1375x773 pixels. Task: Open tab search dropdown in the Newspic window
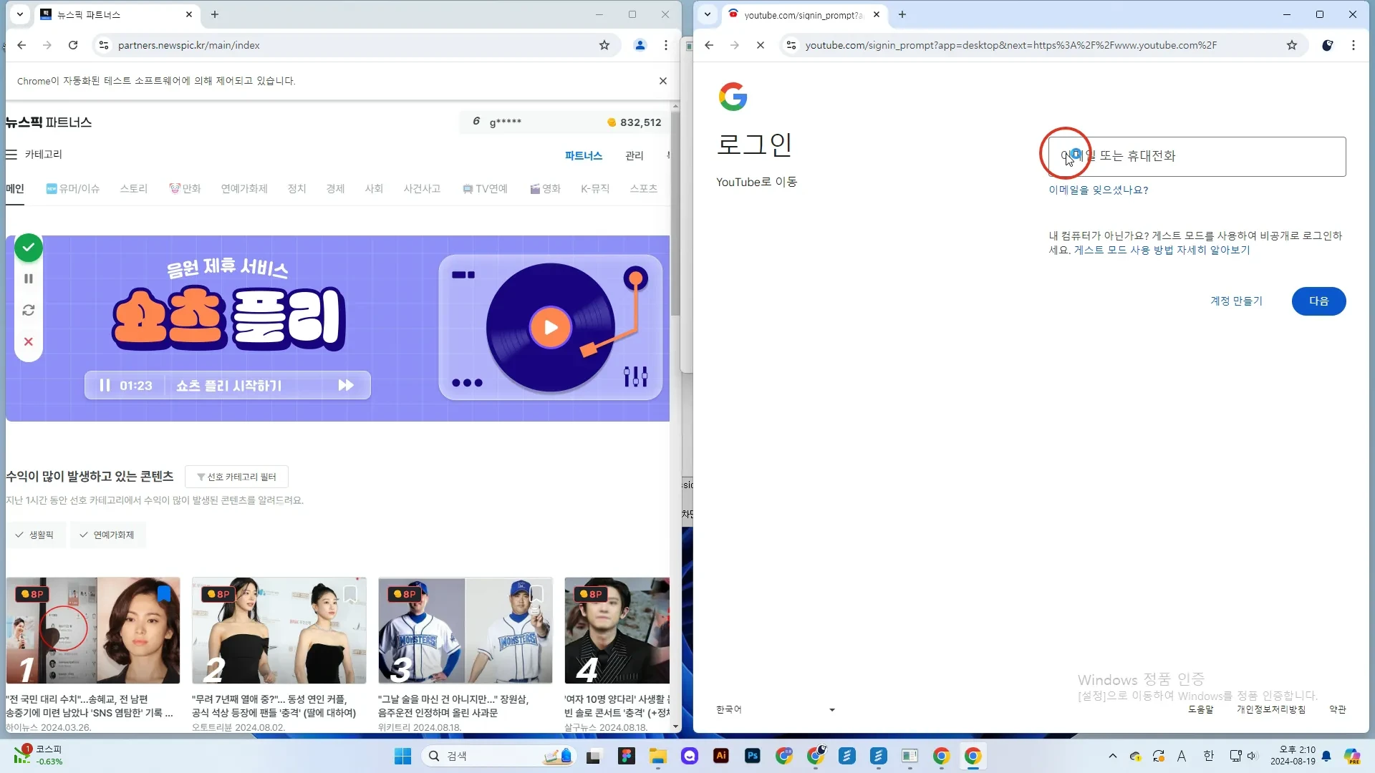tap(20, 14)
